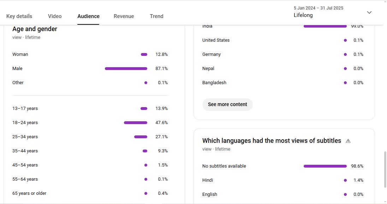This screenshot has height=204, width=387.
Task: Click the 25–34 years bar
Action: click(x=141, y=137)
